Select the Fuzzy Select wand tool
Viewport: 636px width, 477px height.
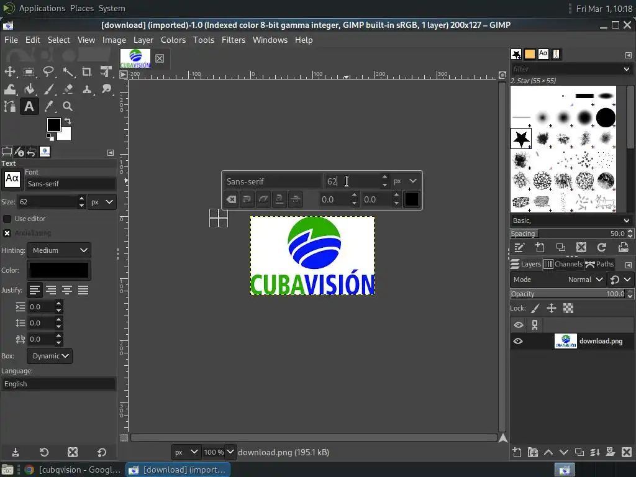tap(68, 72)
